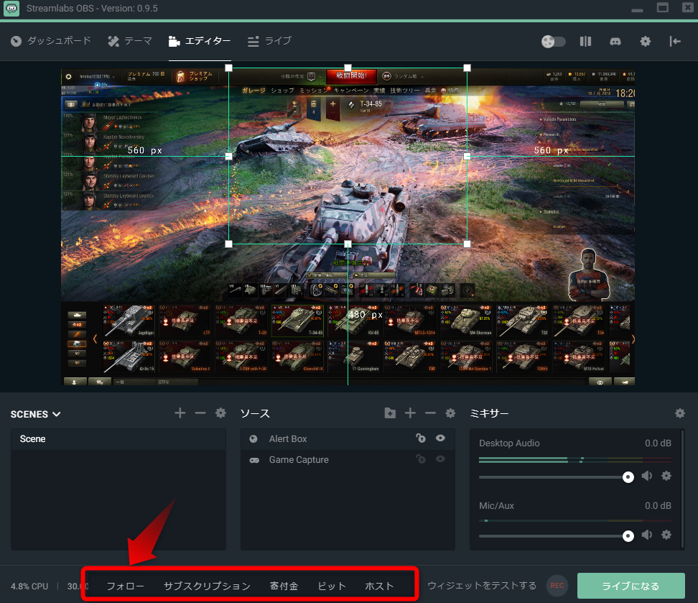Image resolution: width=698 pixels, height=603 pixels.
Task: Test the フォロー alert
Action: tap(125, 586)
